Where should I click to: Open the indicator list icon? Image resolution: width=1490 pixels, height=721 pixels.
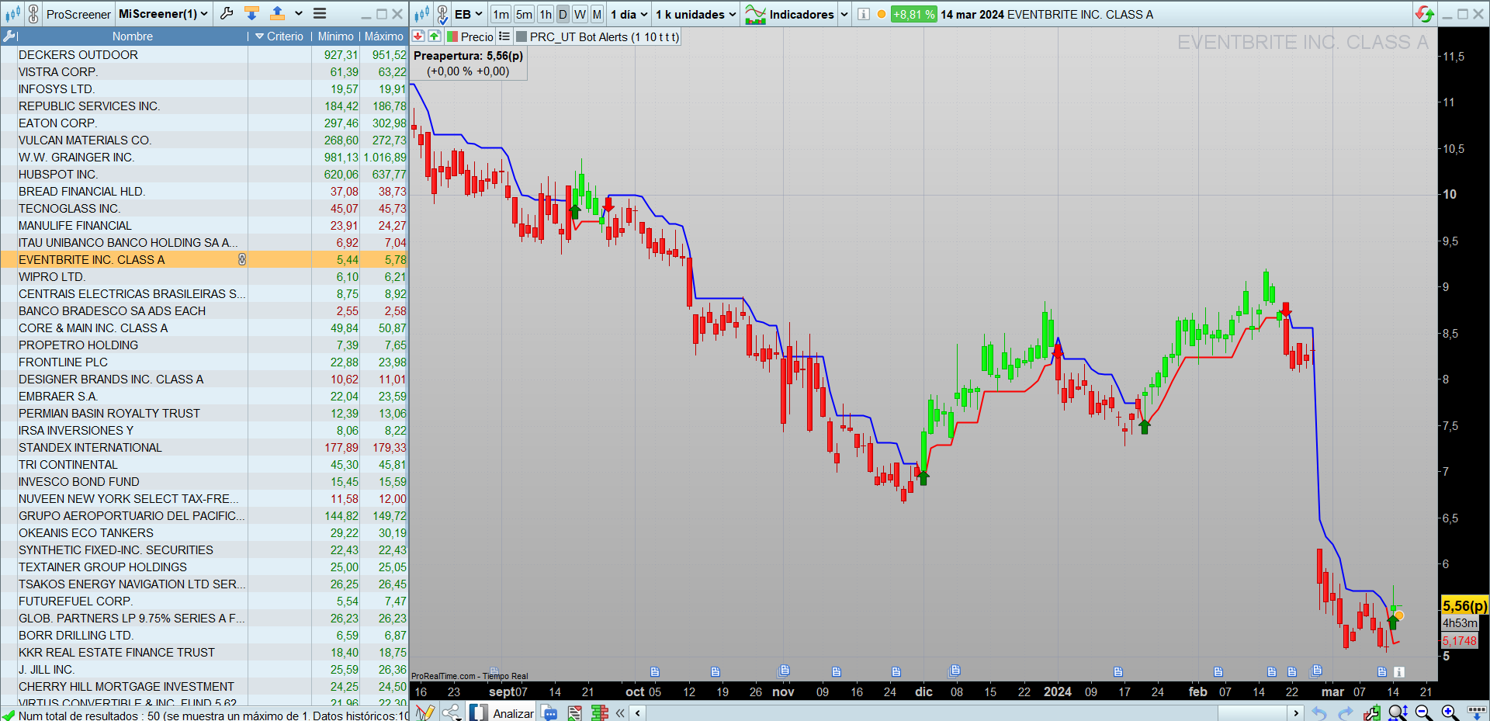pos(504,36)
